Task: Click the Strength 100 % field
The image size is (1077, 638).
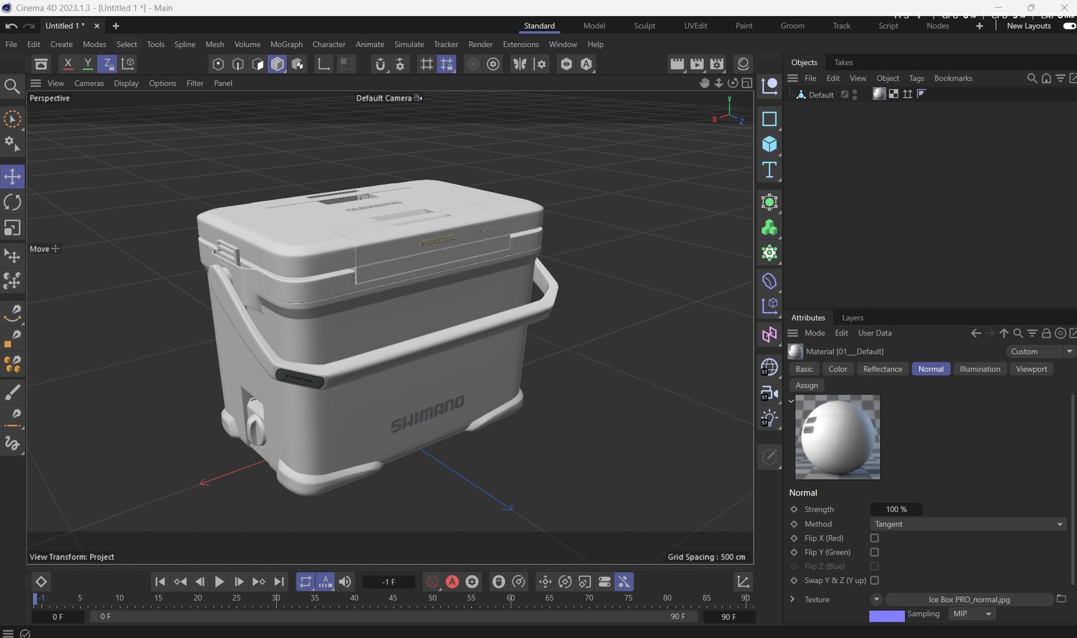Action: (896, 509)
